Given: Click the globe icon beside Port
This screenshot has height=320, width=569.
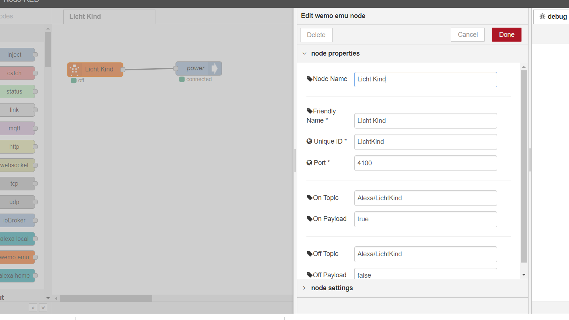Looking at the screenshot, I should tap(309, 163).
